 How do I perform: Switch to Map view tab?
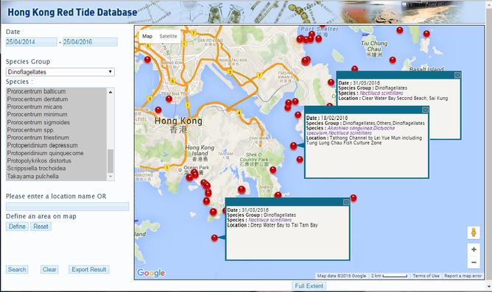147,36
